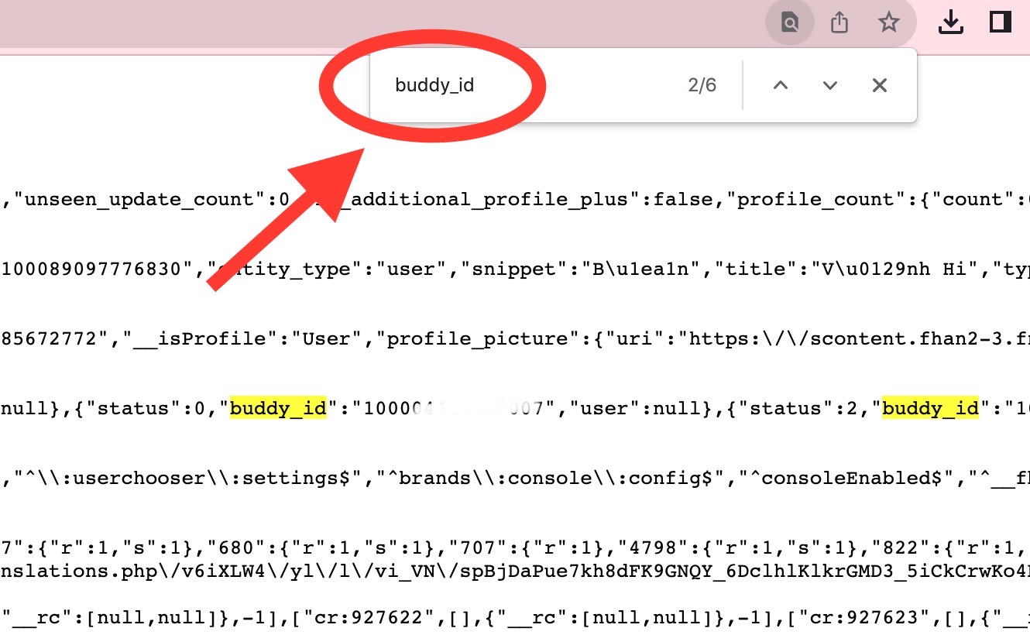The width and height of the screenshot is (1030, 635).
Task: Click the second highlighted buddy_id after status 2
Action: 931,408
